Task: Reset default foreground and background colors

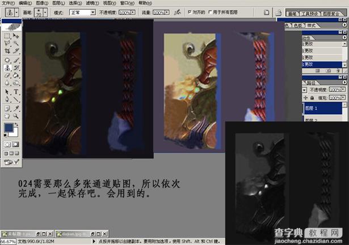Action: coord(5,135)
